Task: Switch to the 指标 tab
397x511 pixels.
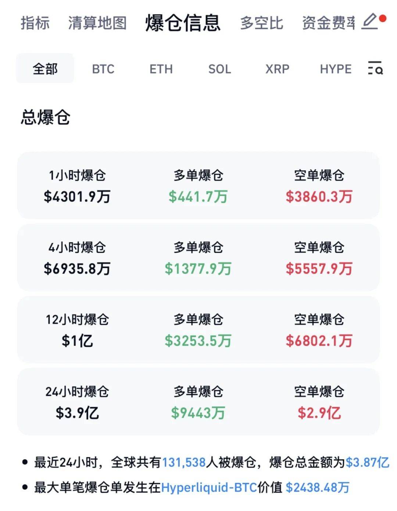Action: pyautogui.click(x=35, y=23)
